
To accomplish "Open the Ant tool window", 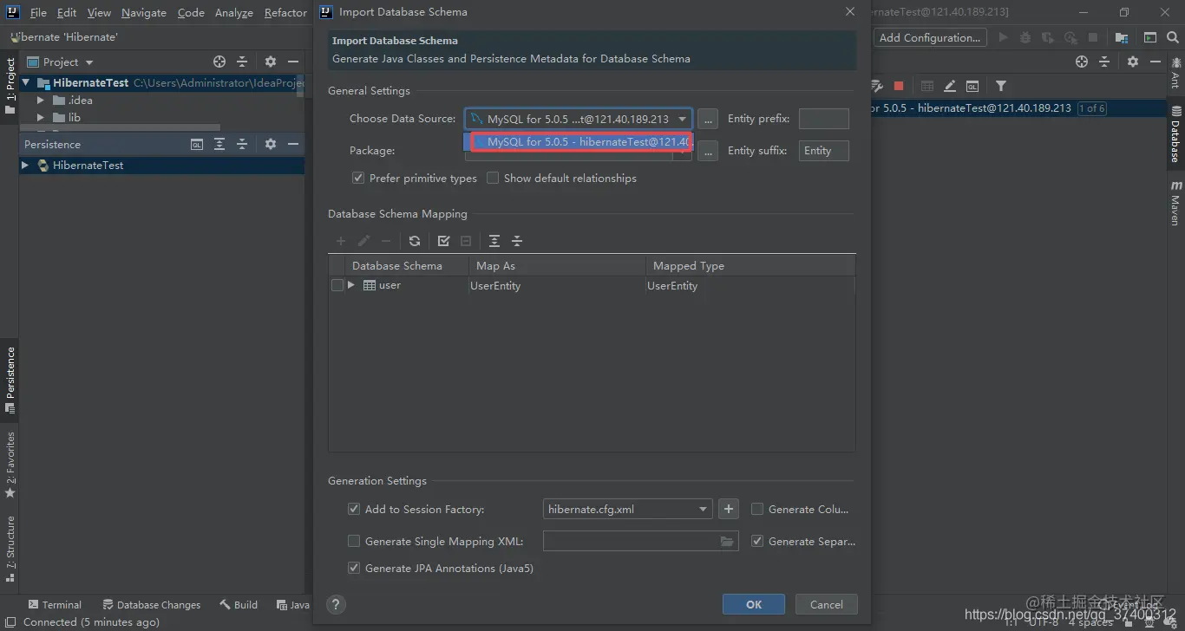I will coord(1175,72).
